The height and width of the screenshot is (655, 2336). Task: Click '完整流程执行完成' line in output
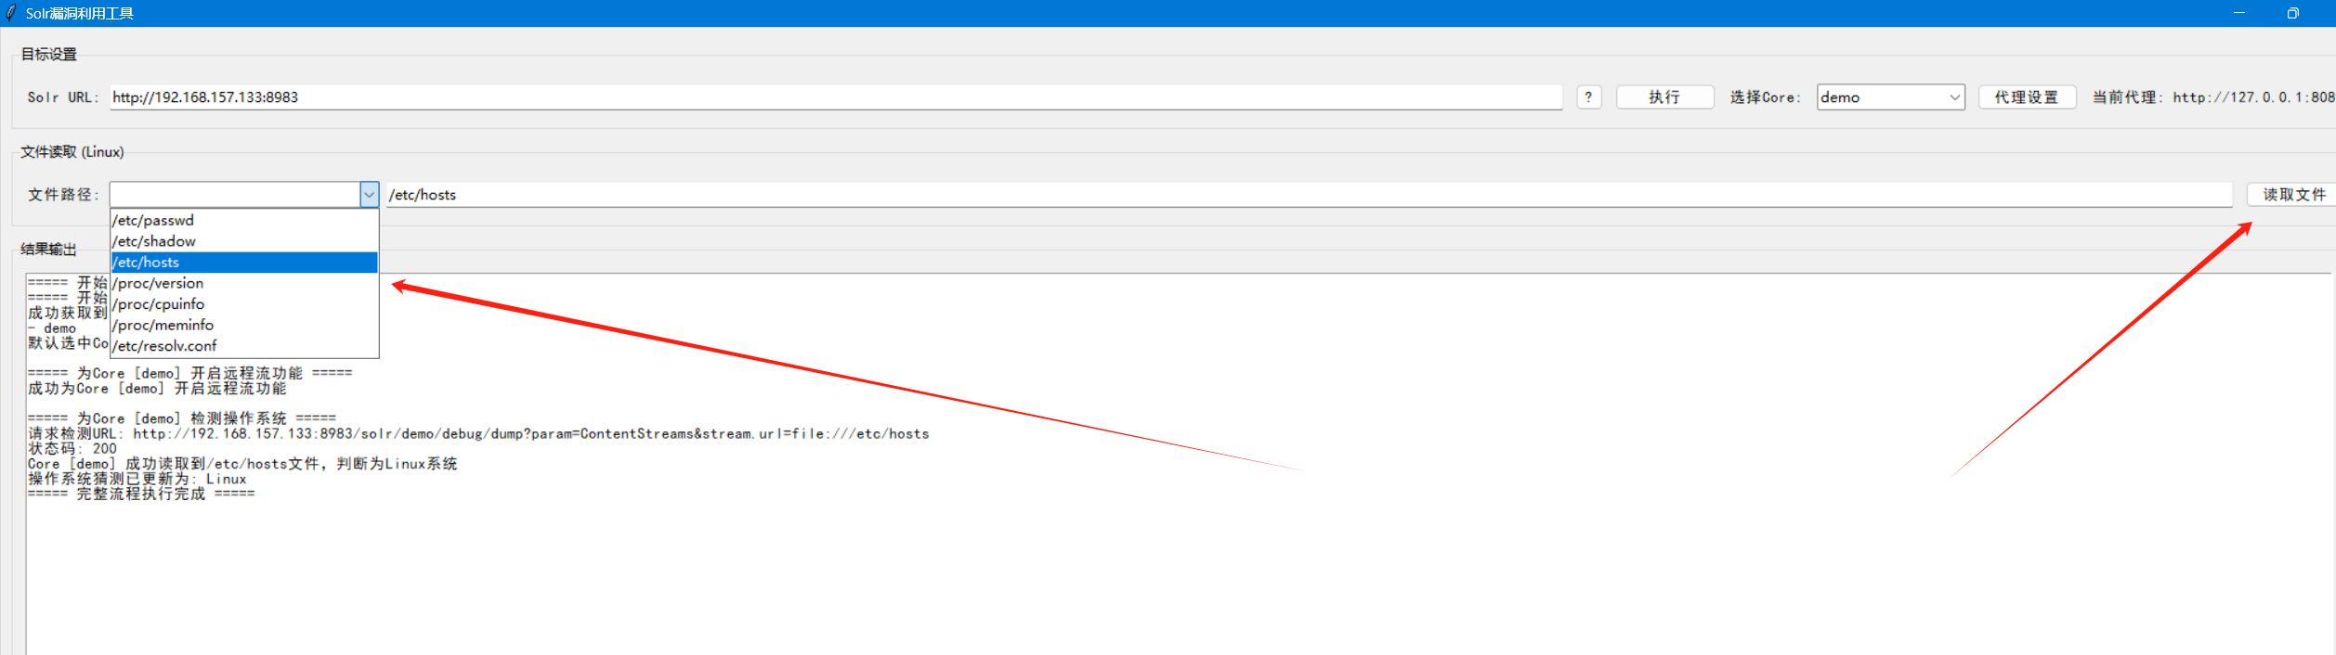coord(141,494)
